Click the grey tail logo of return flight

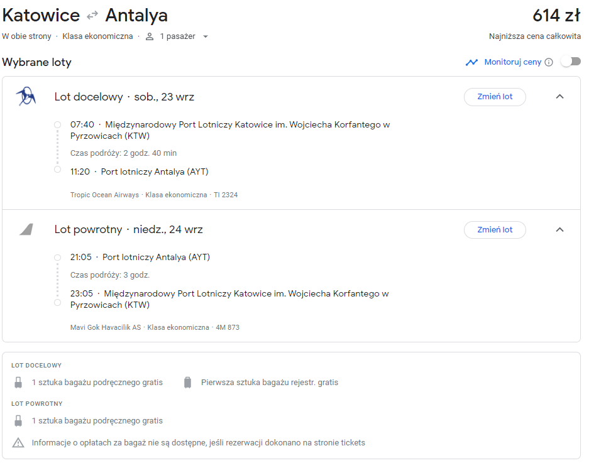tap(26, 229)
